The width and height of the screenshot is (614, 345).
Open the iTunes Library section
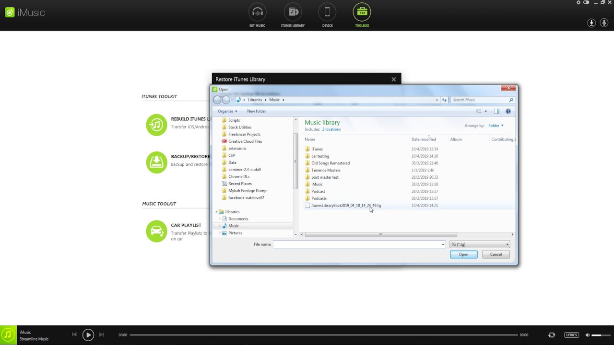(x=293, y=15)
